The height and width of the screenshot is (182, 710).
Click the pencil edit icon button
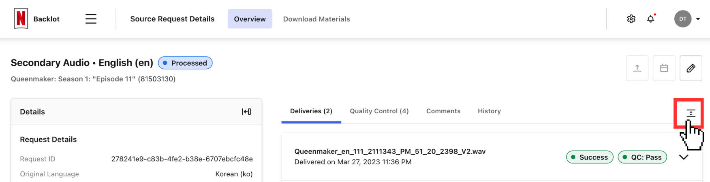point(691,68)
